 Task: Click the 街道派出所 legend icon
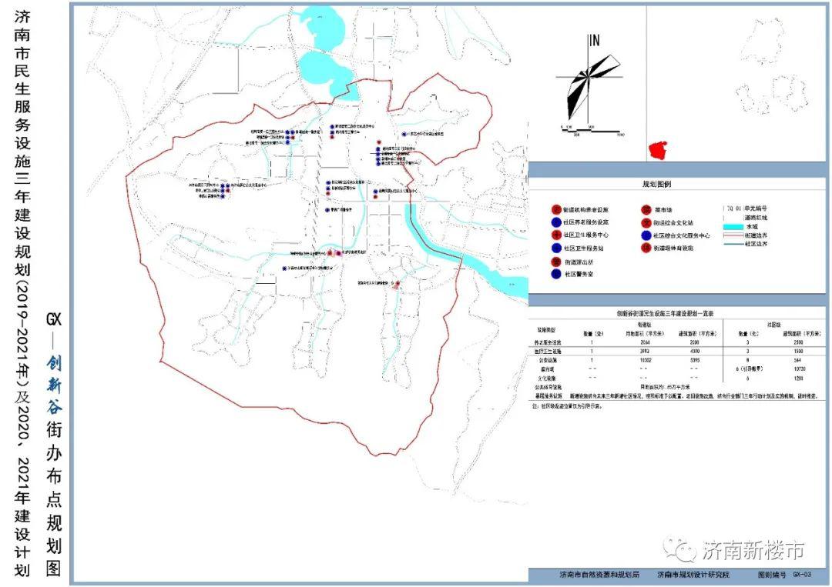pos(556,262)
